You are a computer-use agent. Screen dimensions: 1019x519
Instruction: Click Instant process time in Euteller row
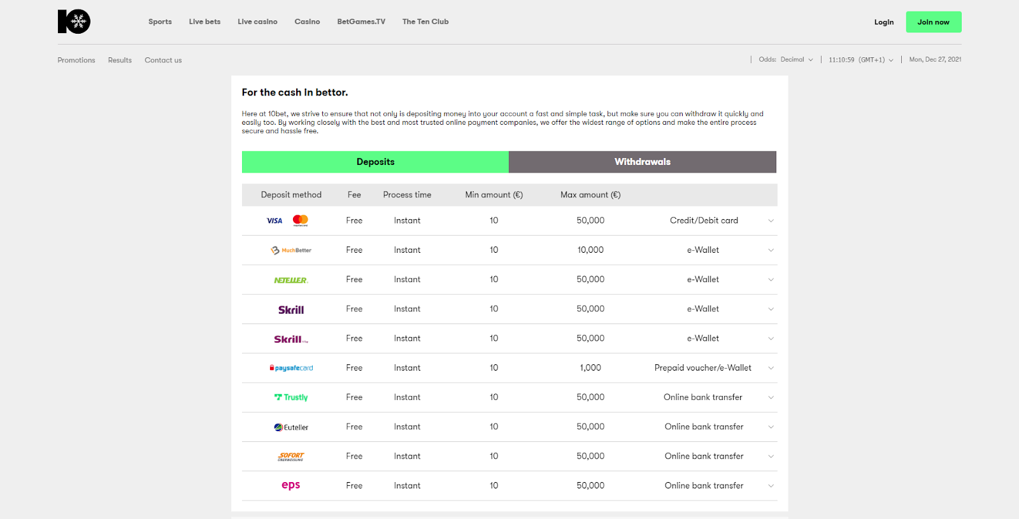(x=407, y=427)
